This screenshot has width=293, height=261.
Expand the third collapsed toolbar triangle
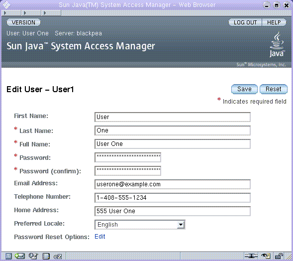pos(45,13)
